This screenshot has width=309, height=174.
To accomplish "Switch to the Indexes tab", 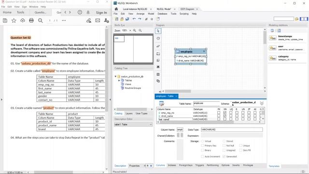I will 172,165.
